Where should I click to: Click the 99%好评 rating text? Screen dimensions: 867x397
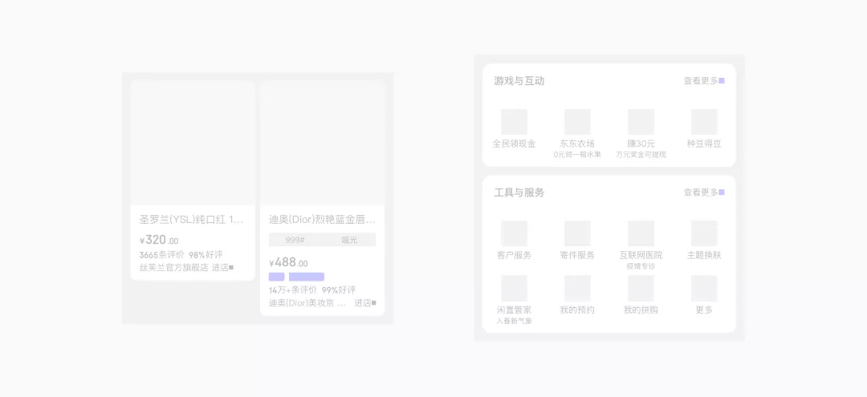click(x=339, y=290)
